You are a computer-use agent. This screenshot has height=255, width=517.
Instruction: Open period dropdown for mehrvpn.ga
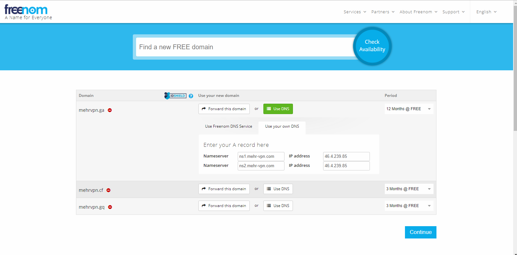point(409,109)
